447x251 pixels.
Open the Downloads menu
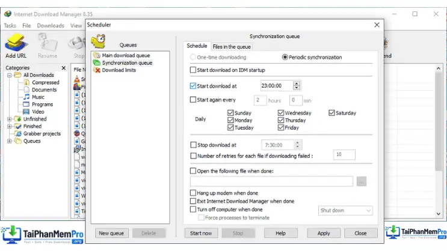pos(51,26)
